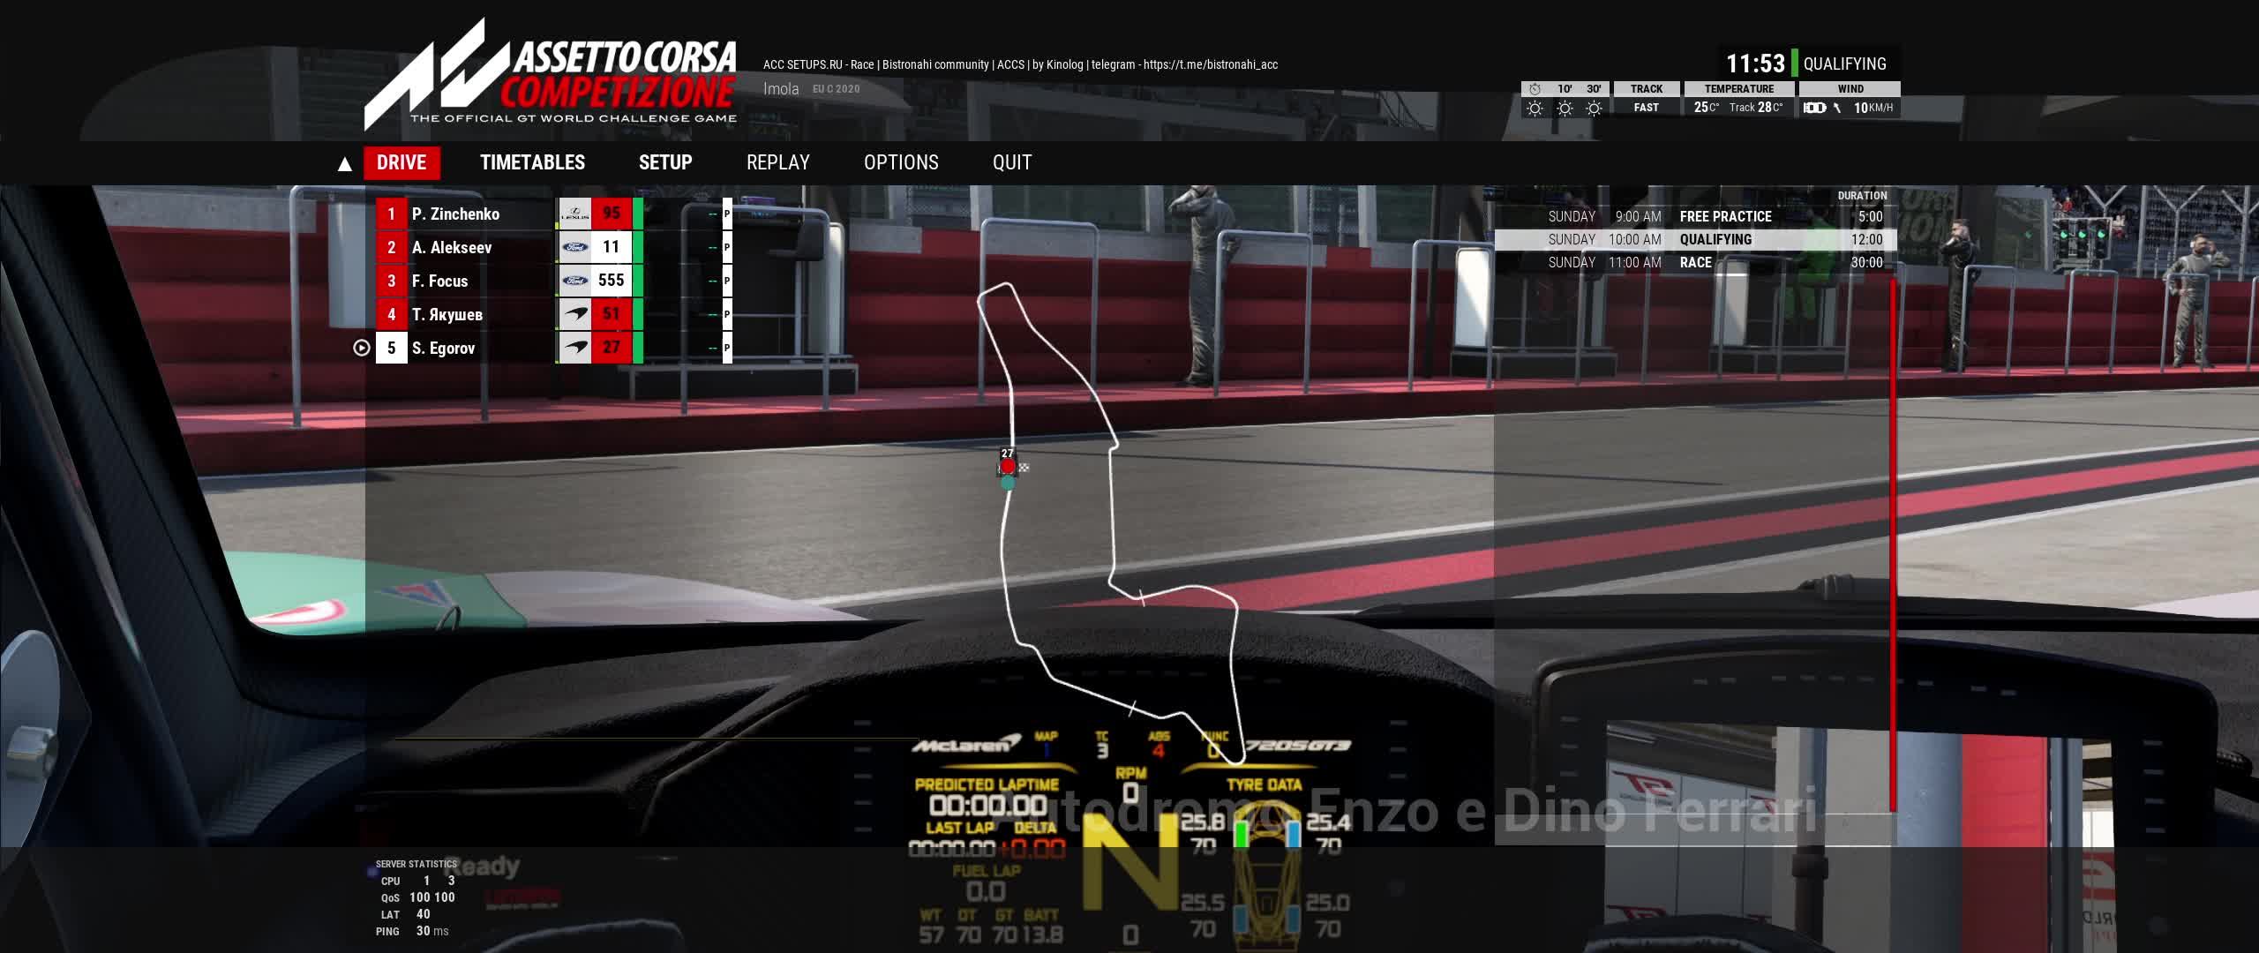Viewport: 2259px width, 953px height.
Task: Click the current weather sun icon
Action: tap(1535, 109)
